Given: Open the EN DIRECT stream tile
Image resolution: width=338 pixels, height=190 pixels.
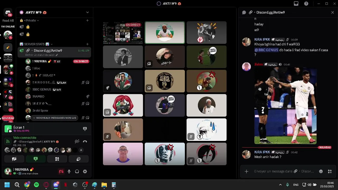Looking at the screenshot, I should [123, 32].
